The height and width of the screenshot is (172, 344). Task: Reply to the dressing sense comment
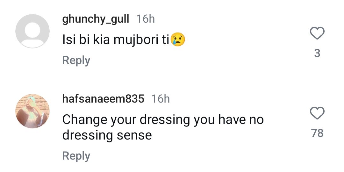click(76, 156)
